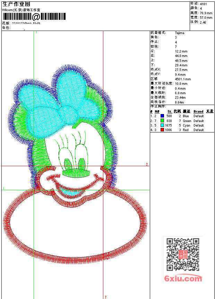This screenshot has height=299, width=215.
Task: Select the stitch count value "4181"
Action: [203, 4]
